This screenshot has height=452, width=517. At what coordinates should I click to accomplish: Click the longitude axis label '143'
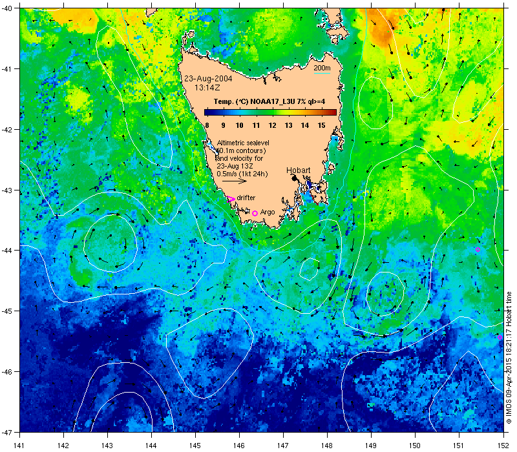click(107, 446)
